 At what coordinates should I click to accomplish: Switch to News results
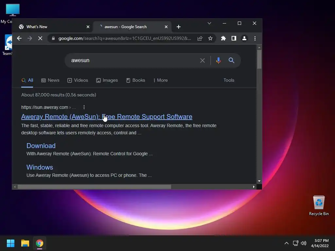(50, 80)
